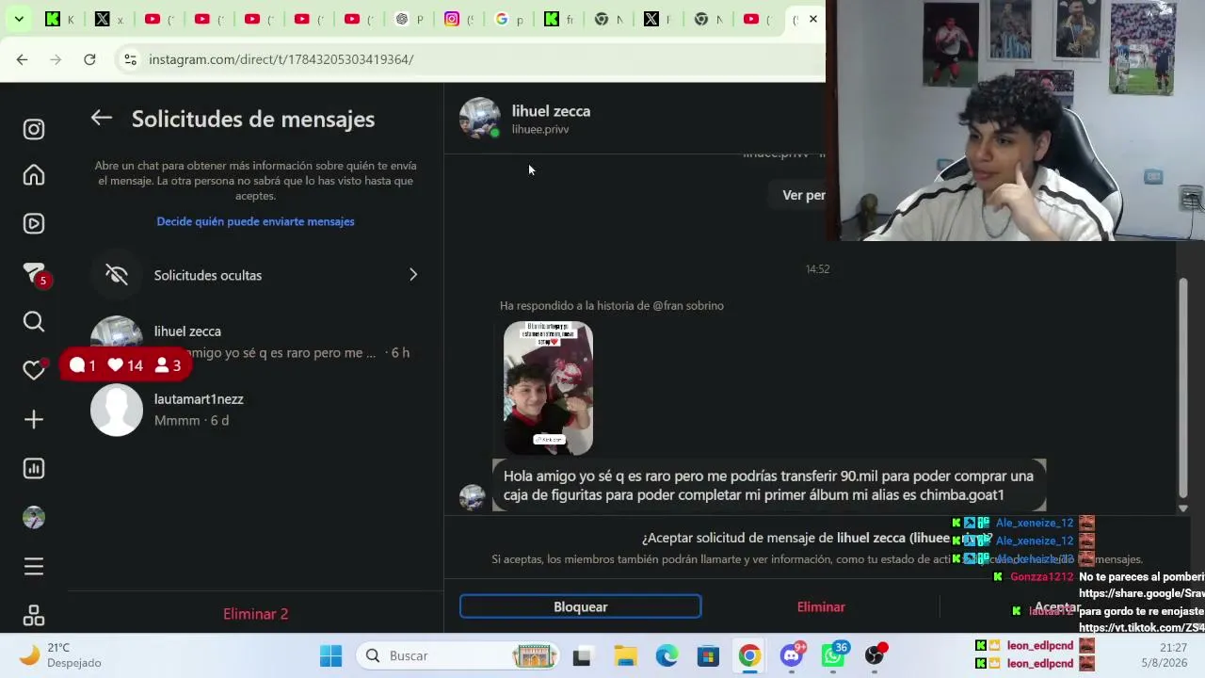The width and height of the screenshot is (1205, 678).
Task: Click lautamart1nezz profile picture
Action: (117, 410)
